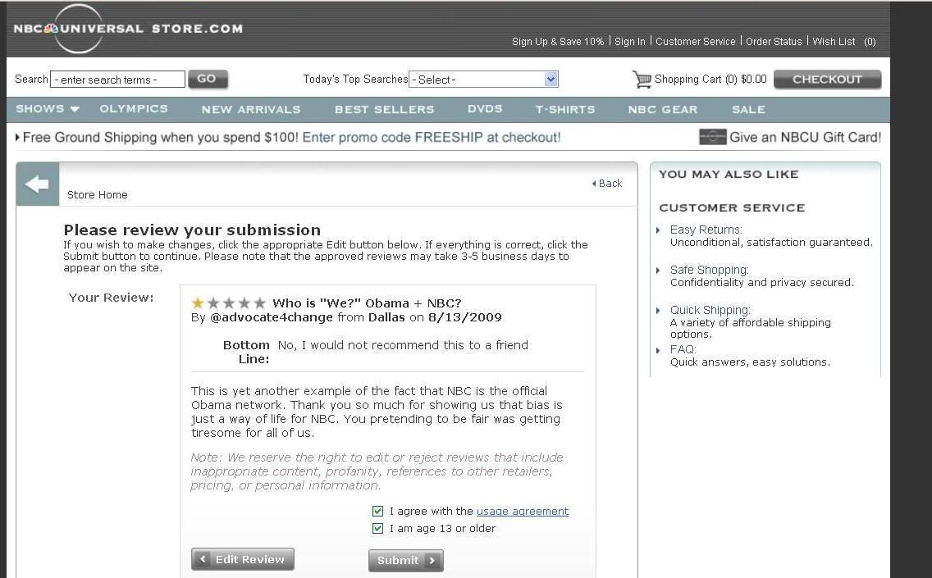Screen dimensions: 932x578
Task: Click the NBC Universal Store logo
Action: pyautogui.click(x=128, y=29)
